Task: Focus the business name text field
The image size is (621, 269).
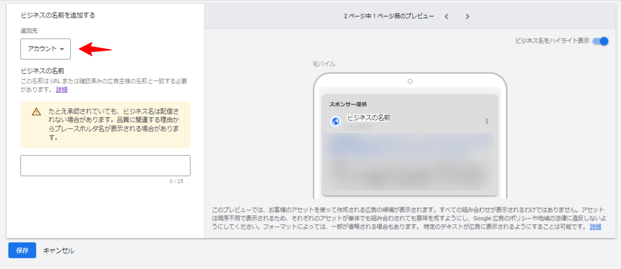Action: (105, 165)
